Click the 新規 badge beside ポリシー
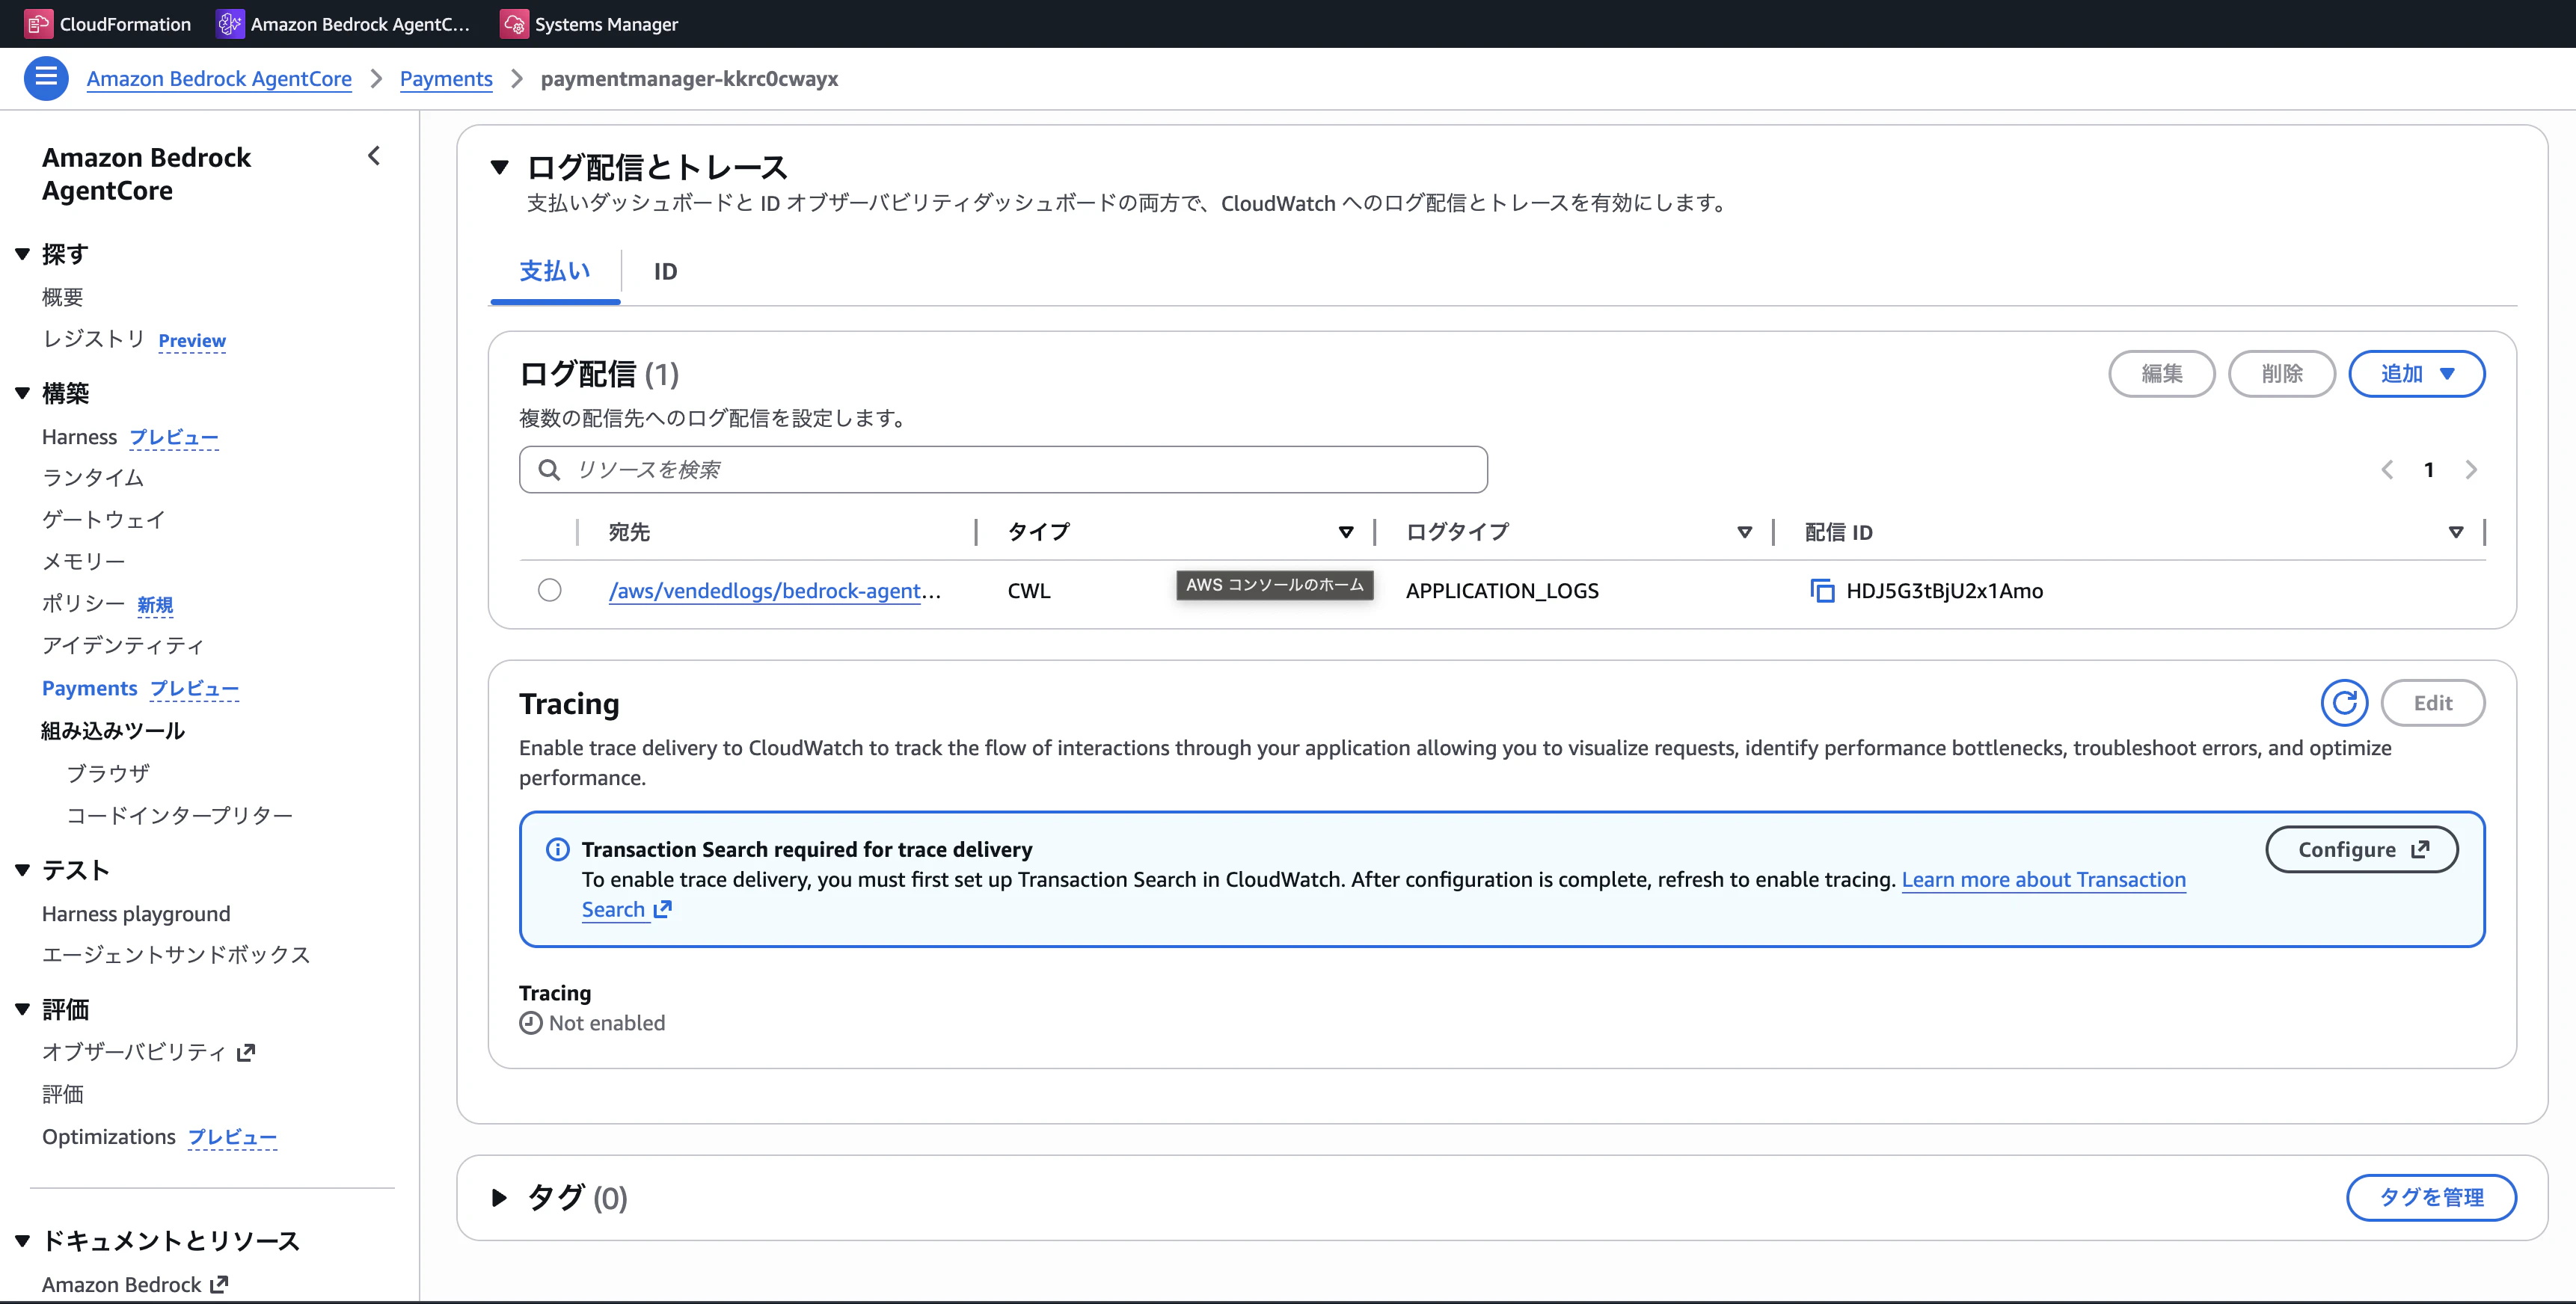 tap(155, 605)
